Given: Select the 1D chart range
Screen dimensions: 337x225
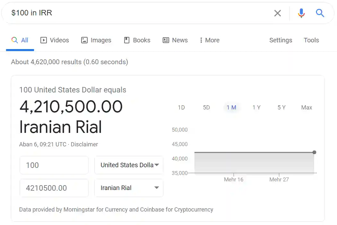Looking at the screenshot, I should point(181,108).
